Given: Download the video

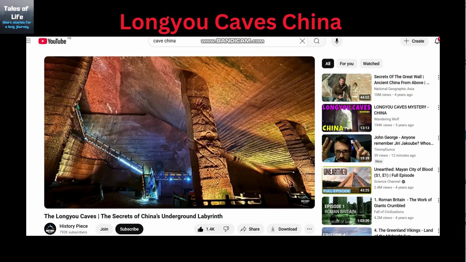Looking at the screenshot, I should tap(284, 229).
